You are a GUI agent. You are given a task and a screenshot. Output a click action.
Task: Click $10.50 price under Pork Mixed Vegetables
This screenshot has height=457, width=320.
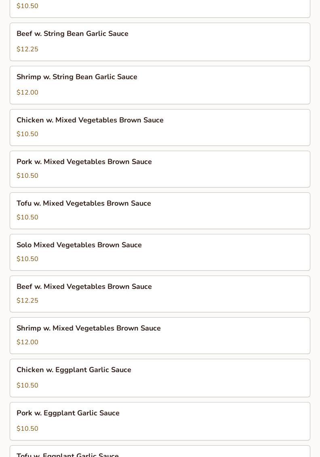point(27,176)
